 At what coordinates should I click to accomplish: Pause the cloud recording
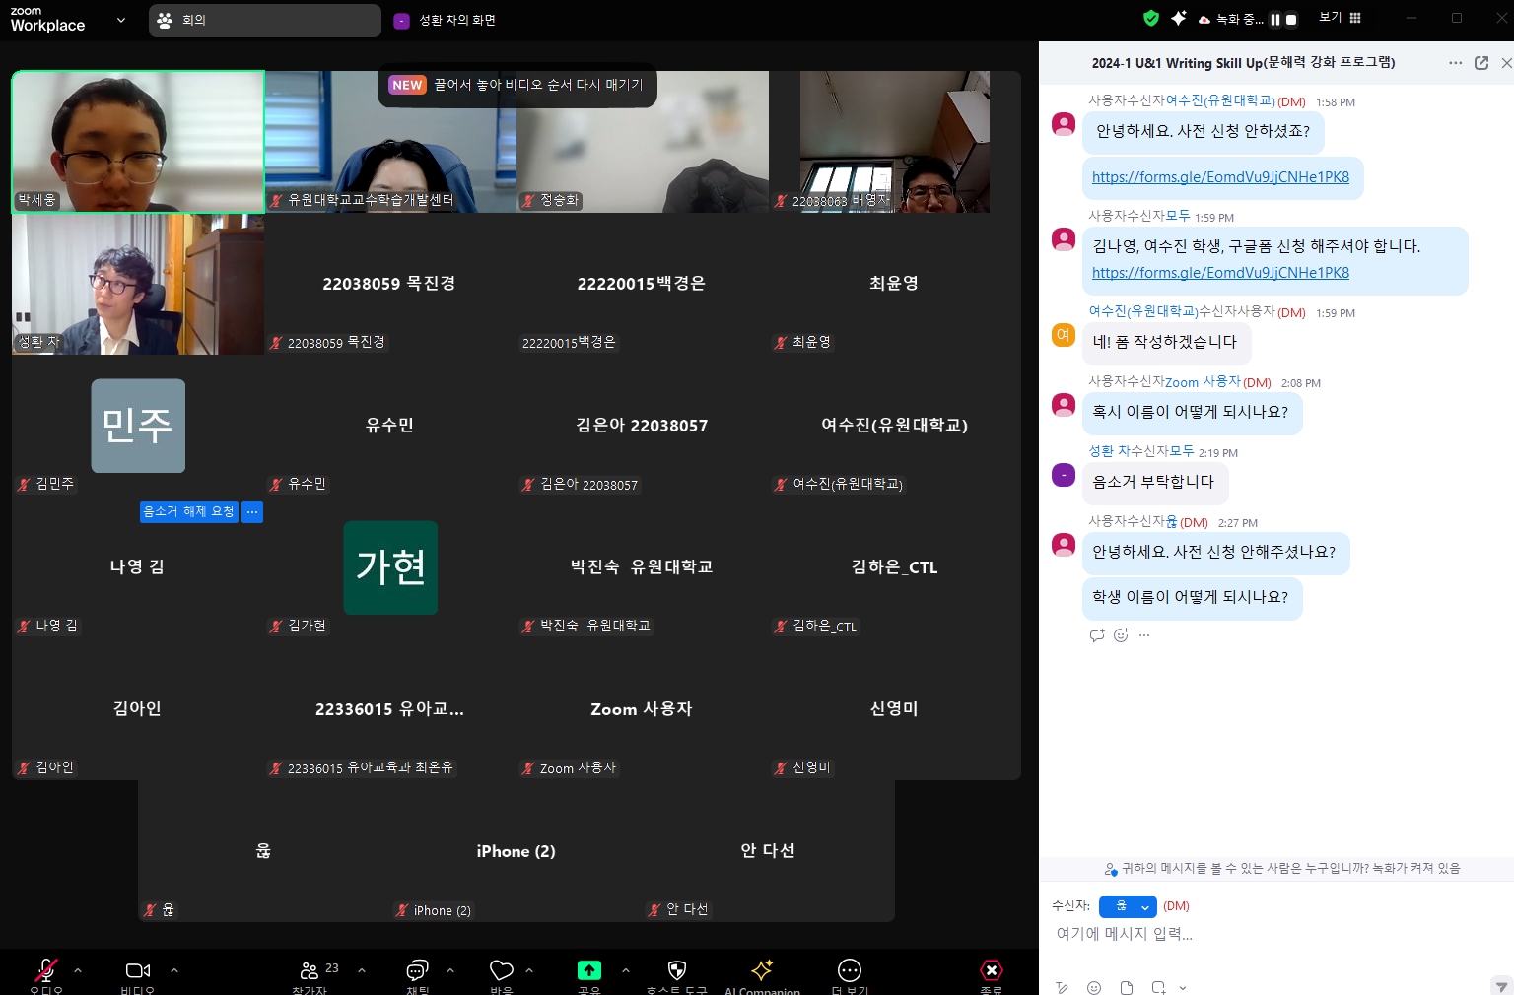[x=1274, y=19]
